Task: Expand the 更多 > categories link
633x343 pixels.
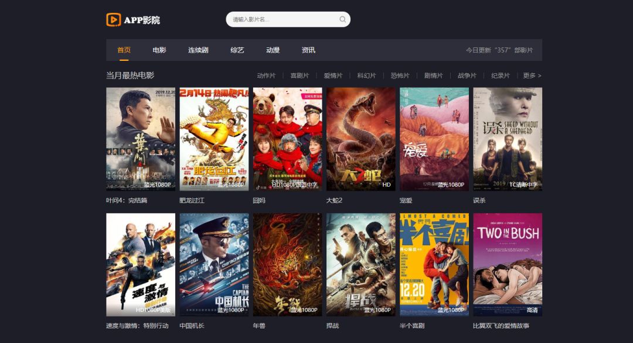Action: (x=532, y=76)
